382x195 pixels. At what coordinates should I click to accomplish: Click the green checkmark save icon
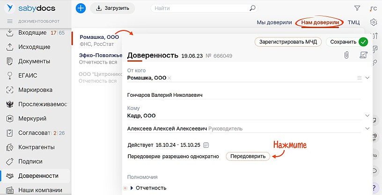point(363,42)
